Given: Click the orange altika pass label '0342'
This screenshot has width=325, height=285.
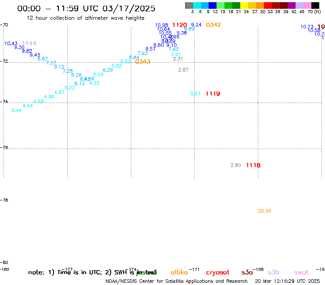Looking at the screenshot, I should pyautogui.click(x=213, y=25).
